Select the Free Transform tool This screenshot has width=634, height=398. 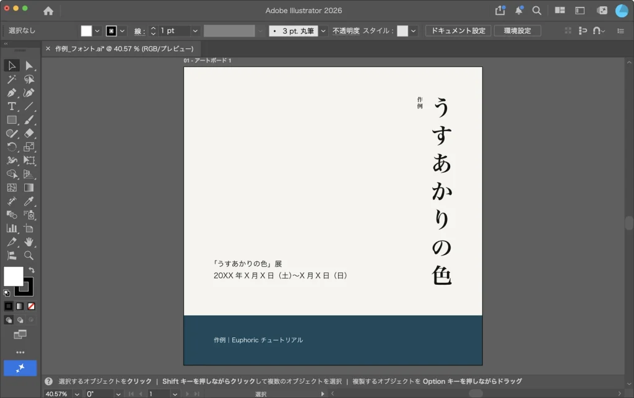(29, 160)
